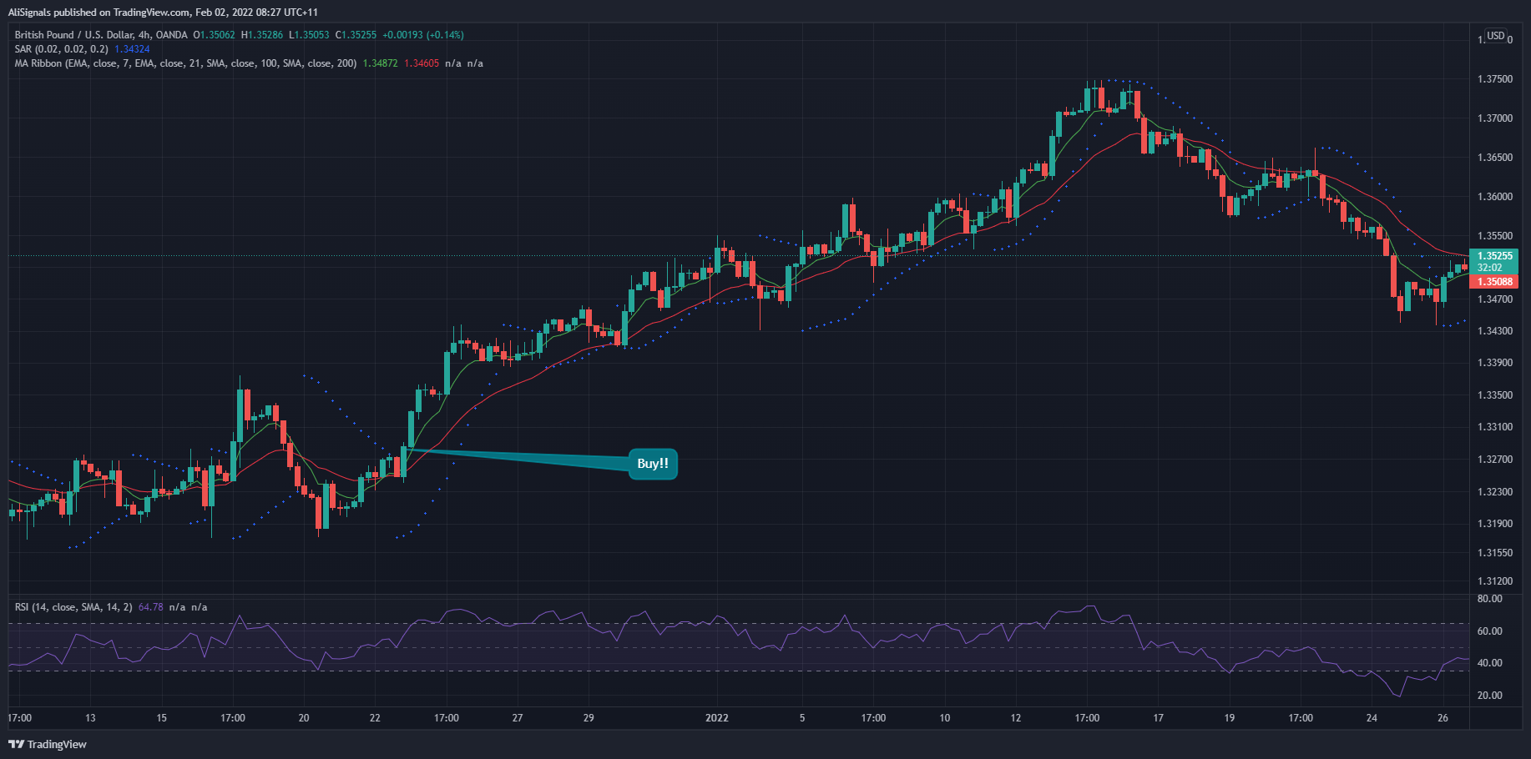
Task: Click price axis level 1.33100
Action: tap(1494, 427)
